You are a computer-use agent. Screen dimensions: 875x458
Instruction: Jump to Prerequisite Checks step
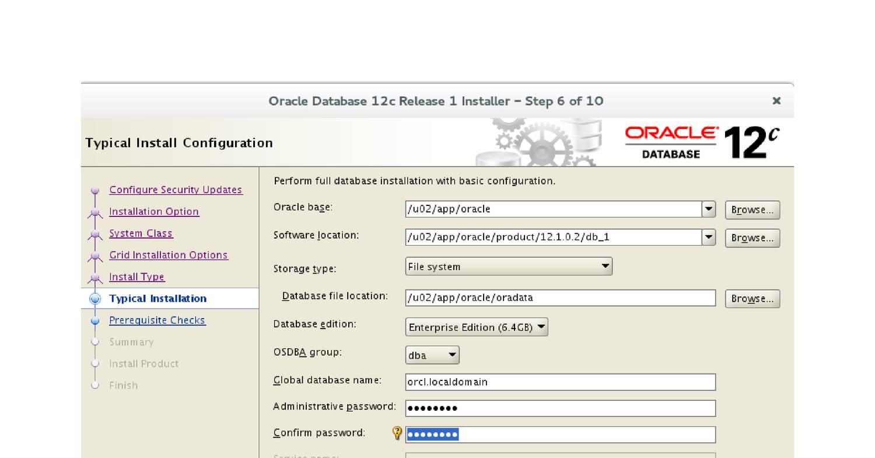click(x=157, y=320)
